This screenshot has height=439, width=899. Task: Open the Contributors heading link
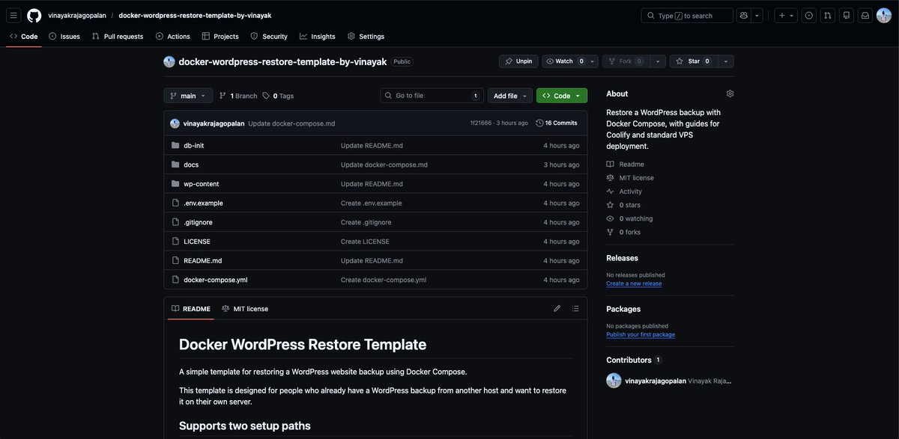(x=634, y=360)
